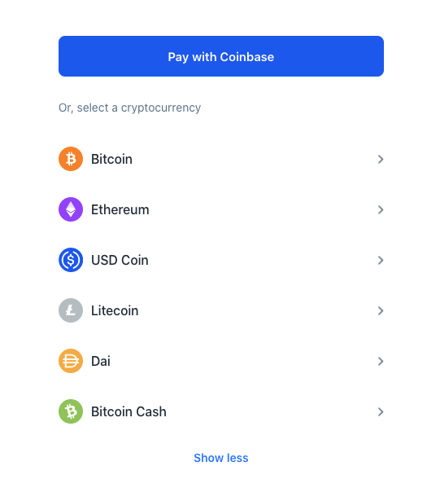Open the chevron arrow next to USD Coin

[381, 260]
